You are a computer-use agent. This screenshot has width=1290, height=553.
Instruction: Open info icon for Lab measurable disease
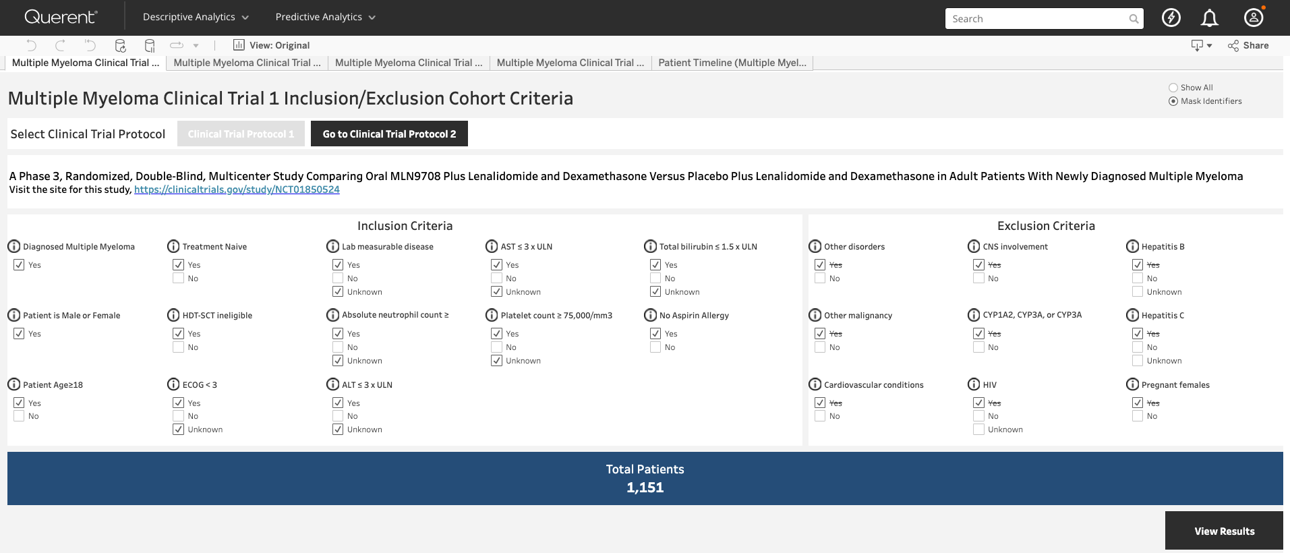332,246
